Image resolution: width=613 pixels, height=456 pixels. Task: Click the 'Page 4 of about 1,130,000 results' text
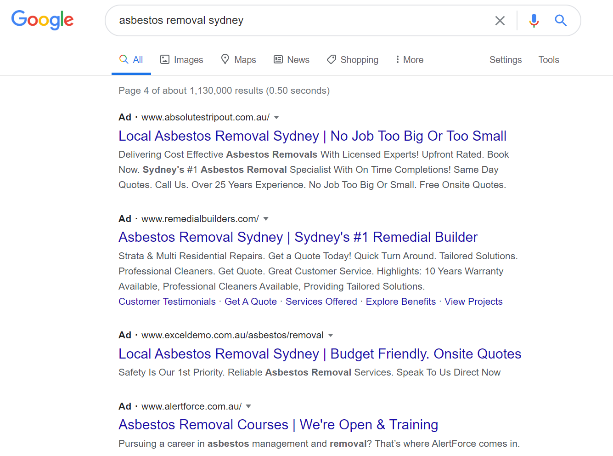(191, 91)
